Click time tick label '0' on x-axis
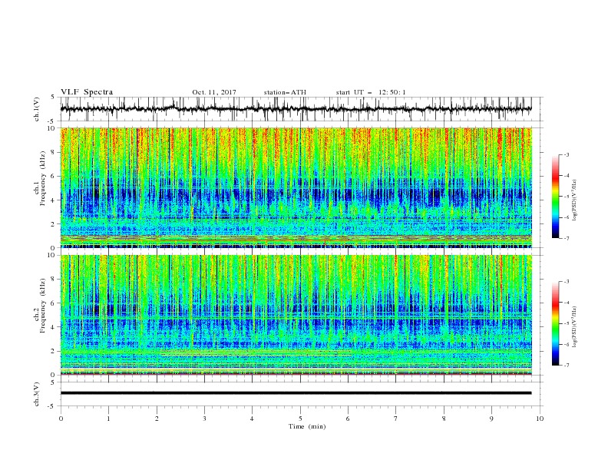 click(x=61, y=419)
